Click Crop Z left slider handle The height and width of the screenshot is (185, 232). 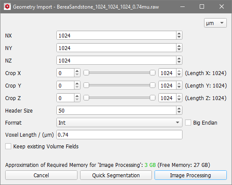86,98
